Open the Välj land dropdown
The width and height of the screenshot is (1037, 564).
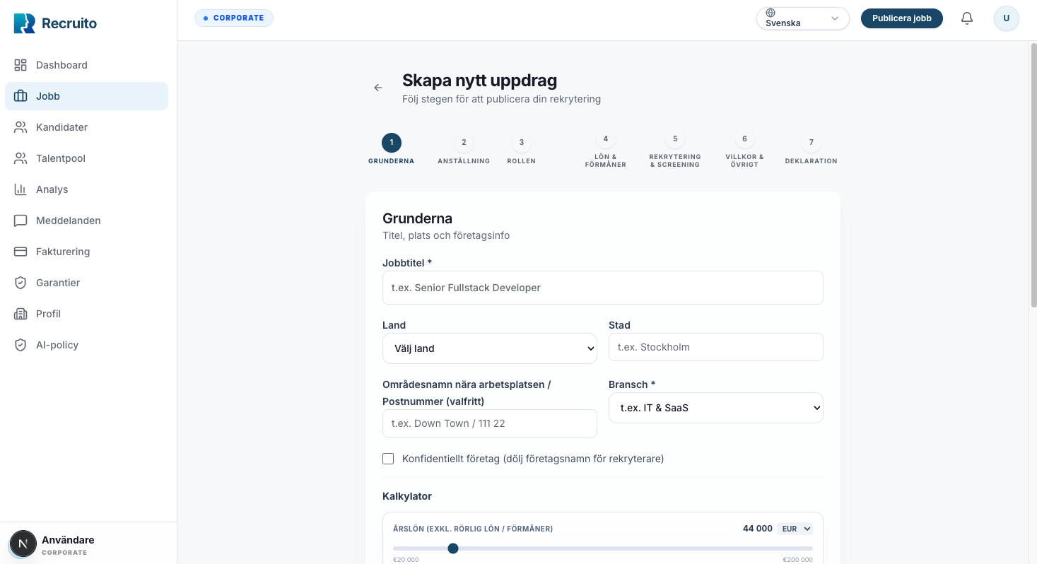click(x=490, y=348)
